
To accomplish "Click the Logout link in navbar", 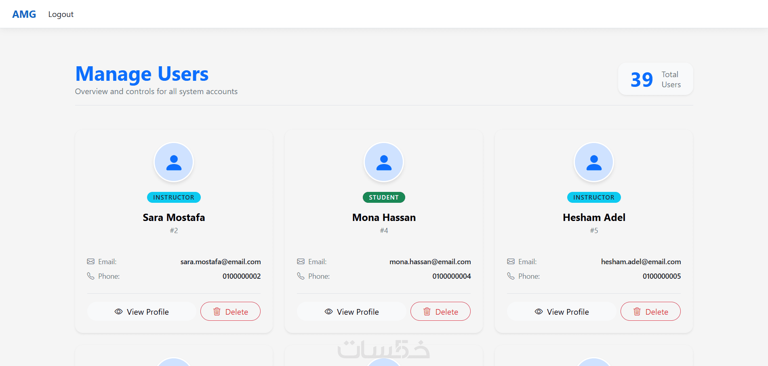I will (61, 14).
